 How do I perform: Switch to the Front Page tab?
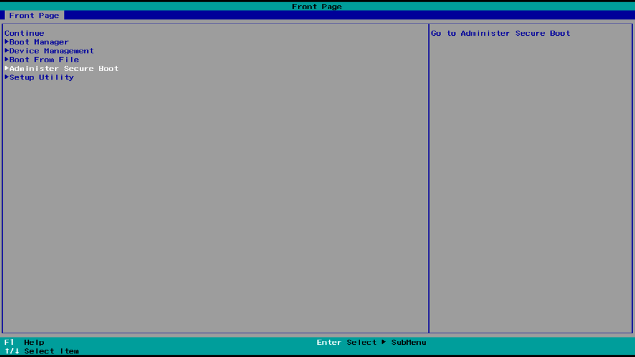click(x=34, y=16)
